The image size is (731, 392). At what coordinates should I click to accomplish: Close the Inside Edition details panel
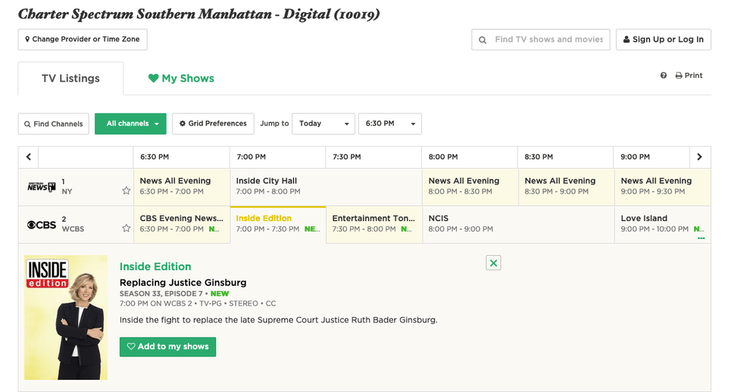[493, 263]
